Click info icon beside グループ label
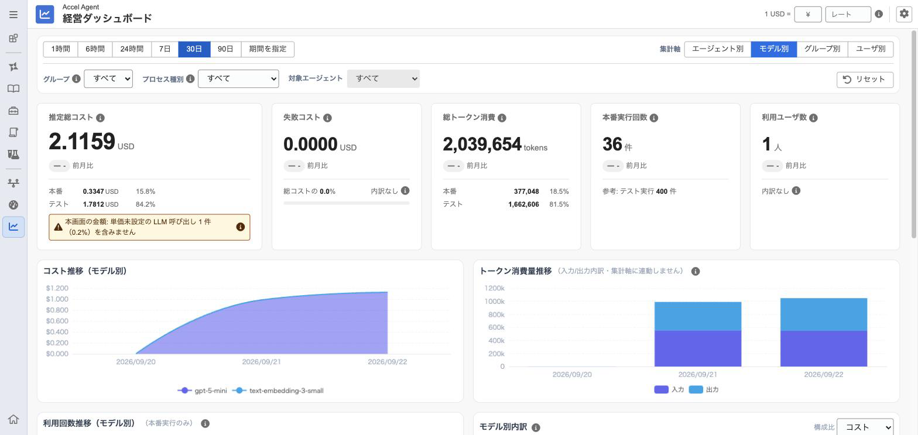 coord(76,78)
